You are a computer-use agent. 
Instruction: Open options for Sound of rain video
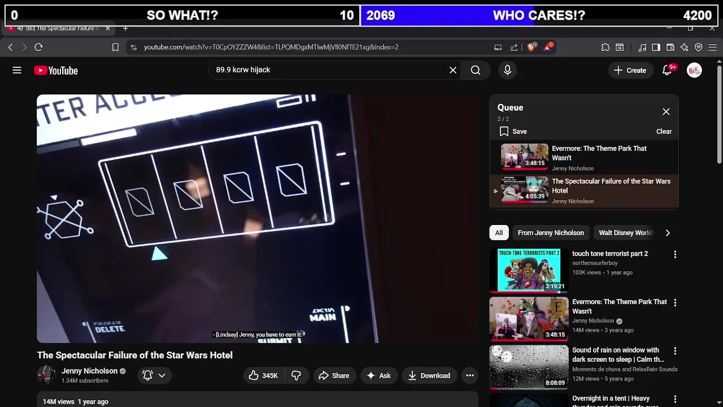tap(675, 351)
